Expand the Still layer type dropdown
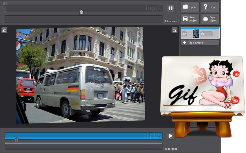The image size is (246, 153). (206, 34)
